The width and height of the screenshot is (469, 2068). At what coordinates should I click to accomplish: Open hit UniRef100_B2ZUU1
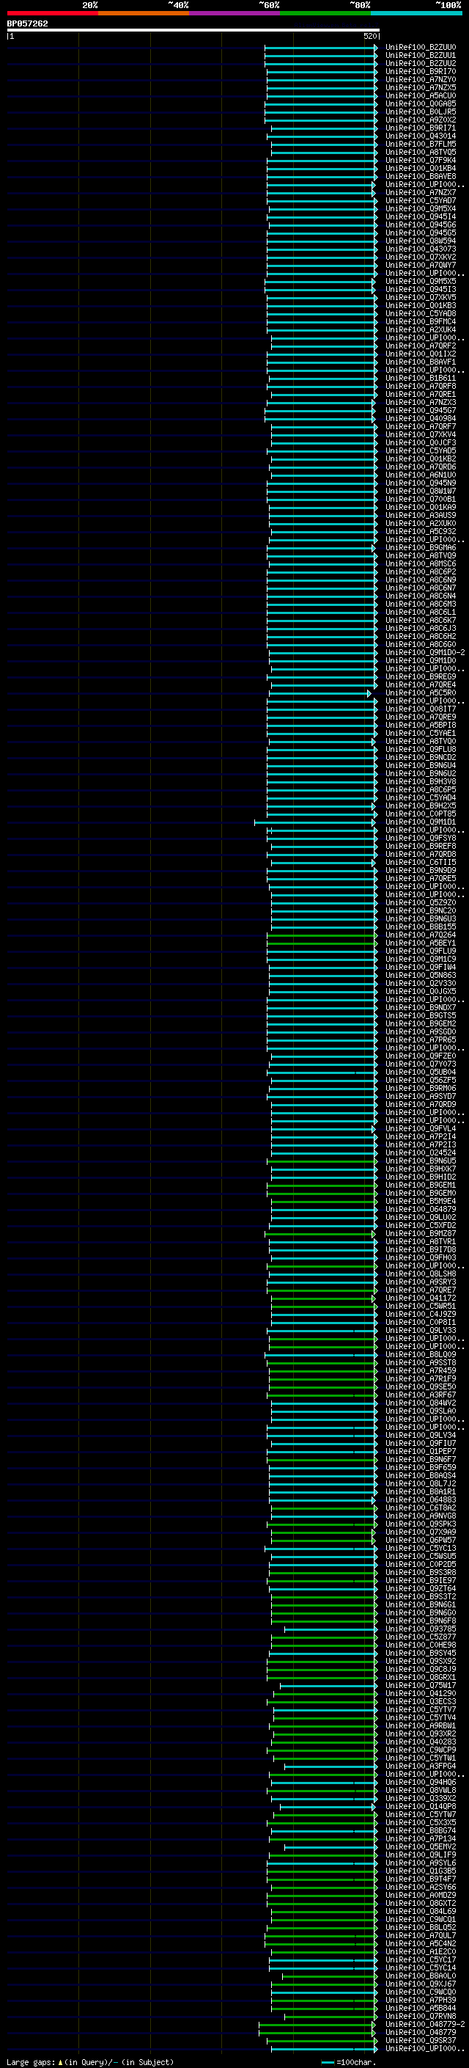pos(420,56)
